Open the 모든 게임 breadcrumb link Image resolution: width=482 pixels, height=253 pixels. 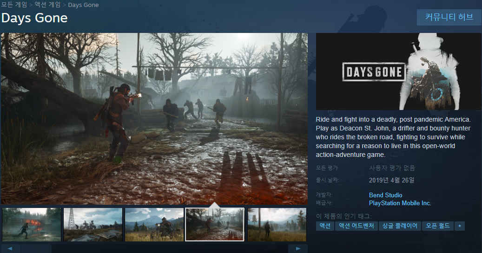click(x=14, y=5)
